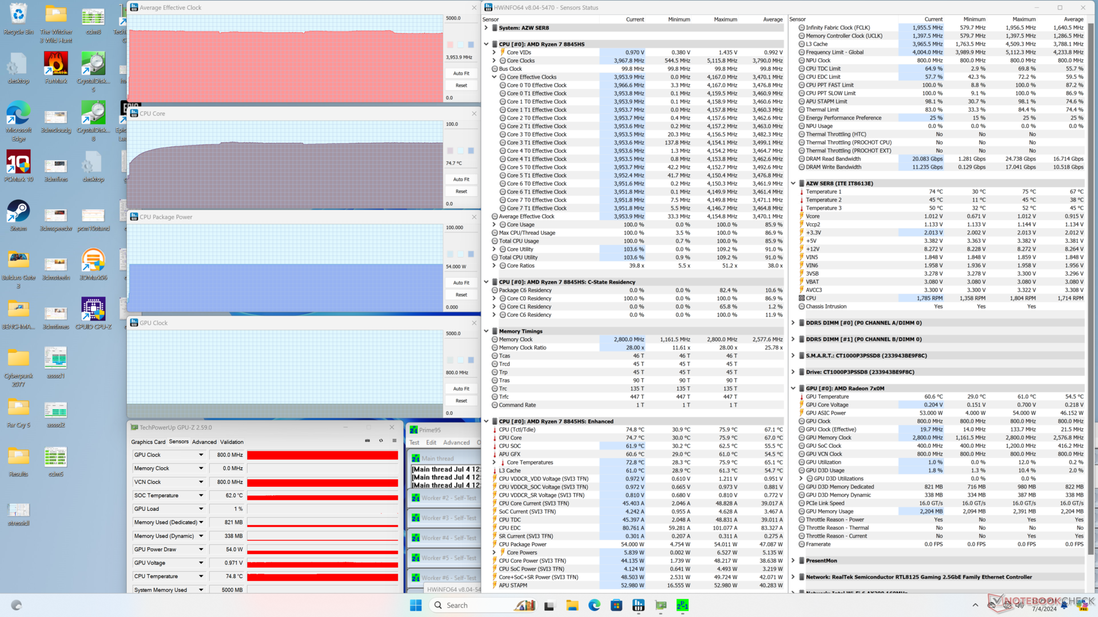Expand the Core VIDs tree row
The image size is (1098, 617).
[494, 53]
